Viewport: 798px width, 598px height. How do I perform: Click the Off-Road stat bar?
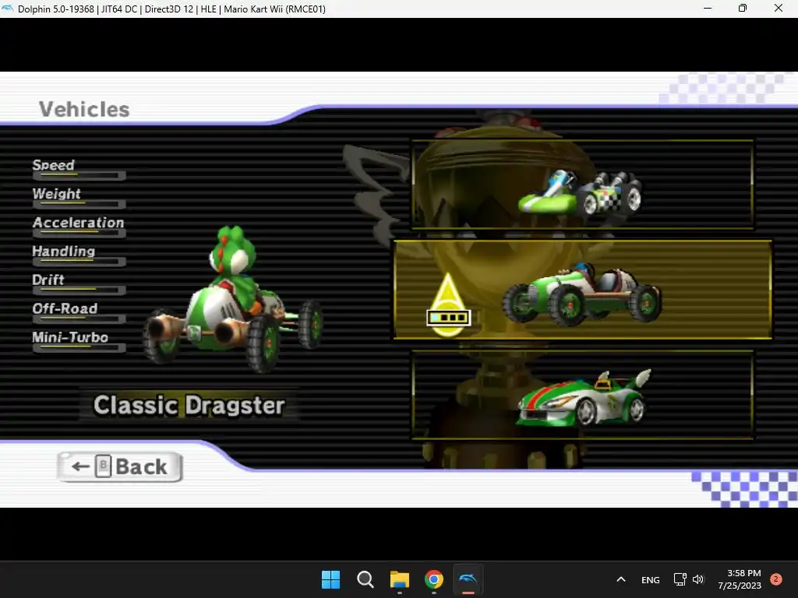click(x=79, y=318)
